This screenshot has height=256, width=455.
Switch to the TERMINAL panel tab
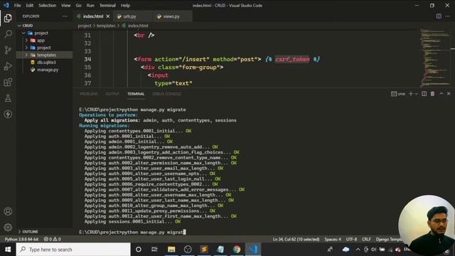pyautogui.click(x=136, y=94)
